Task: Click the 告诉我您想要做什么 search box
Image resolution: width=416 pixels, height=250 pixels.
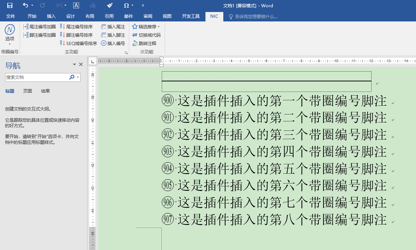Action: (x=254, y=17)
